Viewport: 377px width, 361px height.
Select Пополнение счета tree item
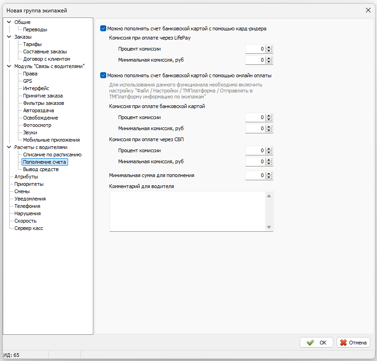(x=45, y=162)
